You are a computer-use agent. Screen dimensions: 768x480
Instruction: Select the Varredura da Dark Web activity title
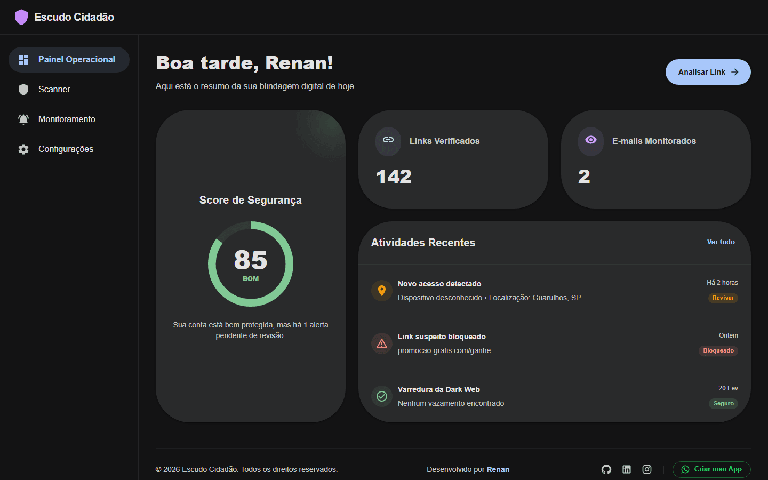coord(439,389)
